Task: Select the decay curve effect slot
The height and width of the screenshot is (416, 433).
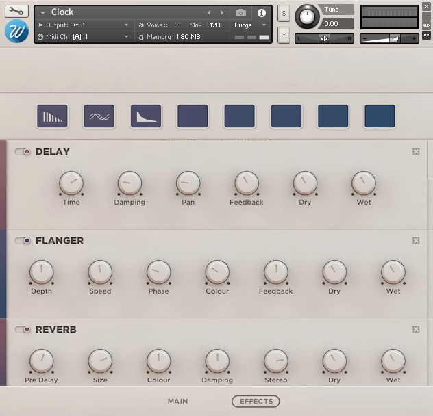Action: point(146,117)
